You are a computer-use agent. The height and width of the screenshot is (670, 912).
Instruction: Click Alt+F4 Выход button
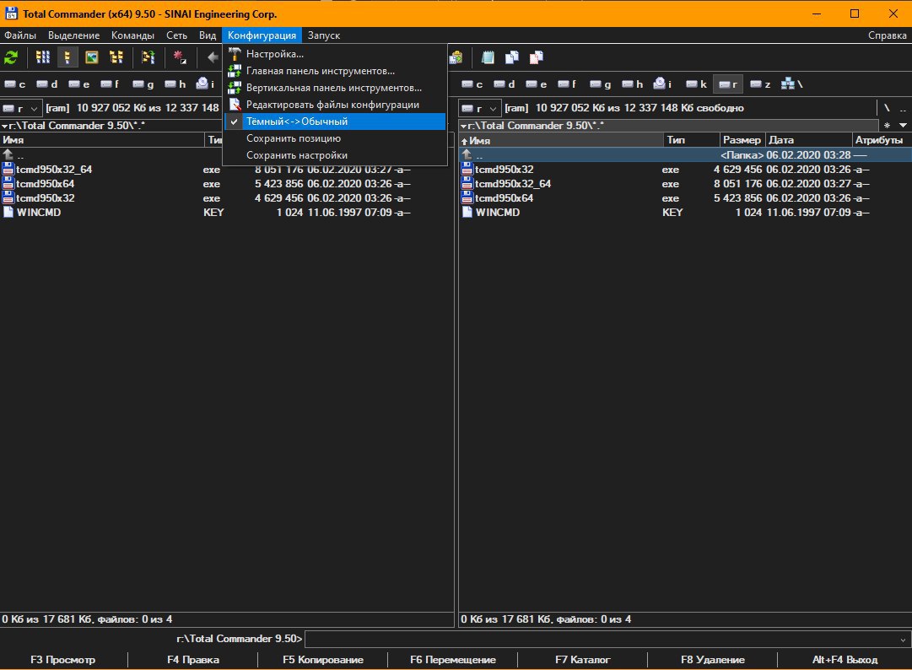pyautogui.click(x=845, y=660)
